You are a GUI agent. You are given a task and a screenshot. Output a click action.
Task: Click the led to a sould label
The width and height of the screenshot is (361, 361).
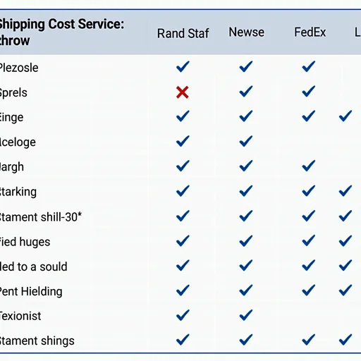[x=33, y=267]
